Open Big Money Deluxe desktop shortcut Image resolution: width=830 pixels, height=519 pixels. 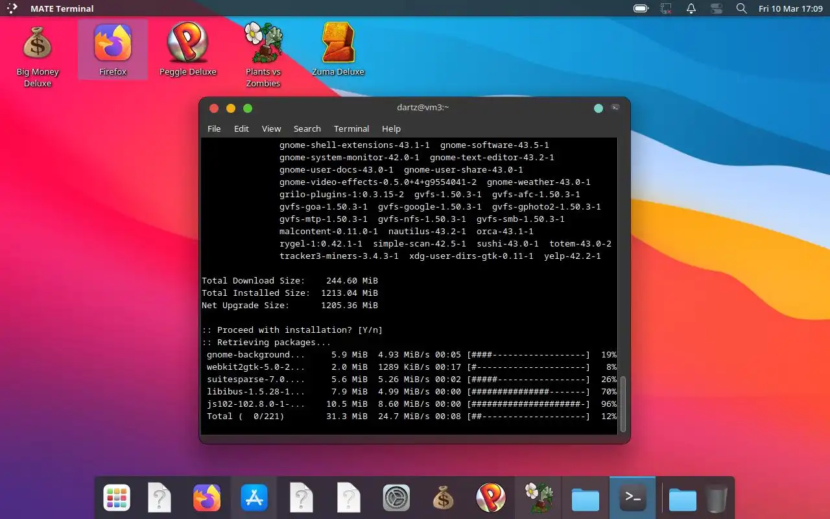[37, 56]
